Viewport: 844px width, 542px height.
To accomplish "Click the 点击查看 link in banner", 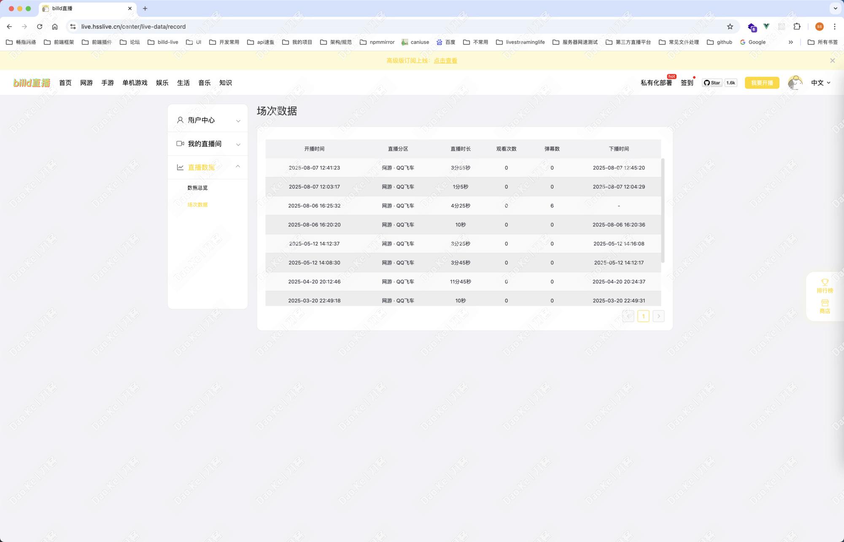I will (445, 61).
